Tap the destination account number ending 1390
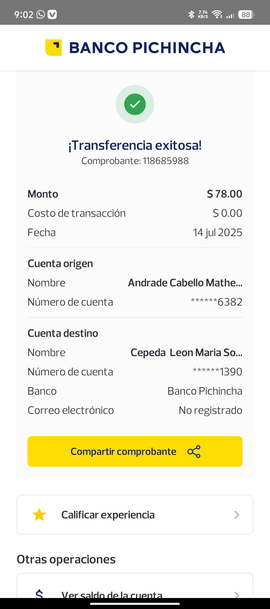 point(217,372)
